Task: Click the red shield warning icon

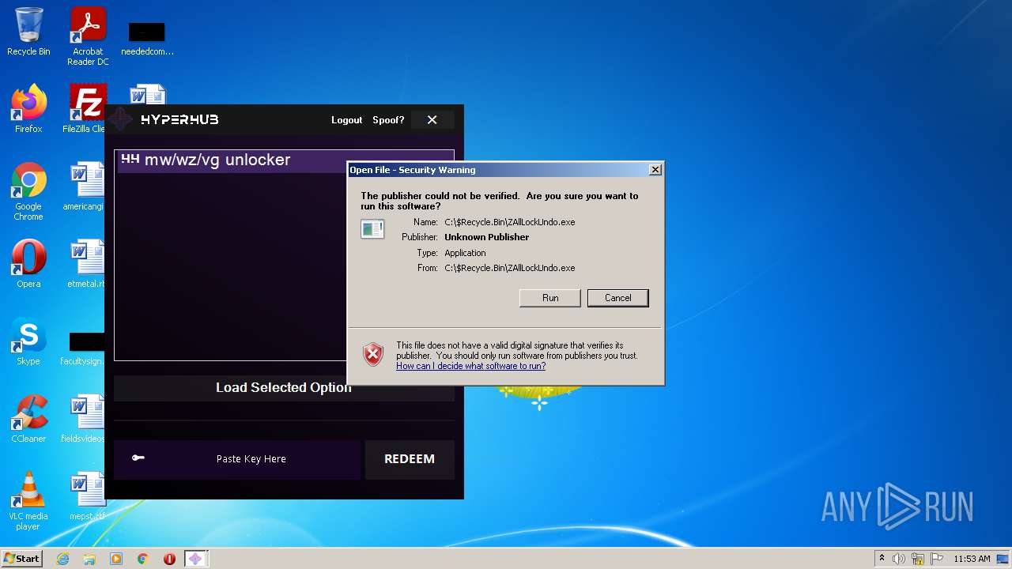Action: 373,354
